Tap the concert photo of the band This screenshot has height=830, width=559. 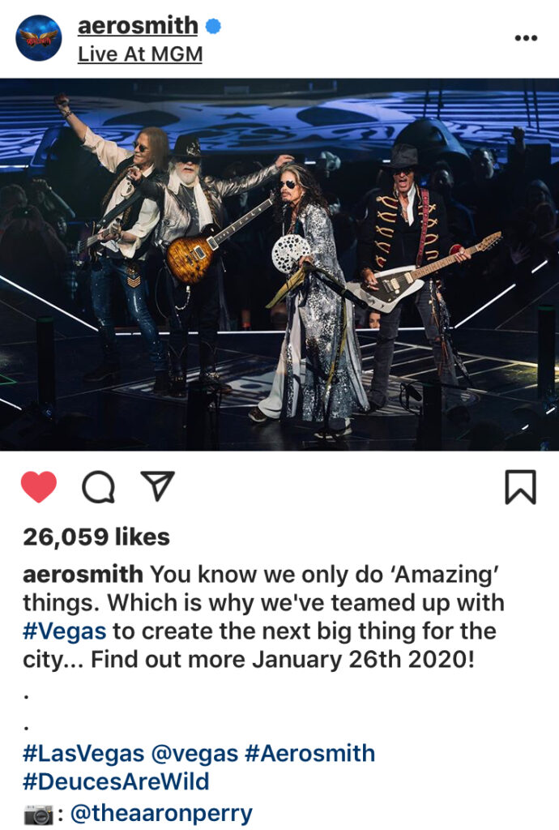click(x=279, y=265)
